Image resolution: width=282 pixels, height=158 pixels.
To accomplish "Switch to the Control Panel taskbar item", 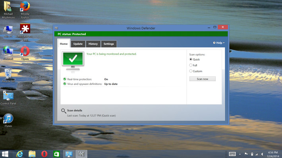I will 69,154.
